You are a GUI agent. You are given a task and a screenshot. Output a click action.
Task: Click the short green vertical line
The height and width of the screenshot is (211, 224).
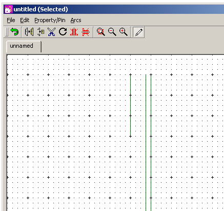pyautogui.click(x=131, y=105)
